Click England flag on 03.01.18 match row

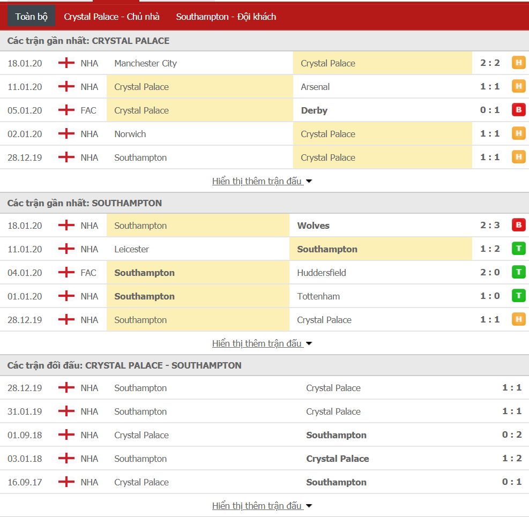click(x=66, y=458)
